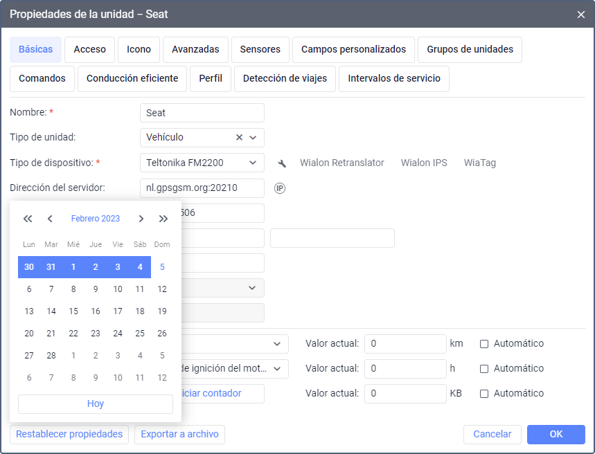Go to previous year in calendar
Screen dimensions: 595x454
coord(28,219)
